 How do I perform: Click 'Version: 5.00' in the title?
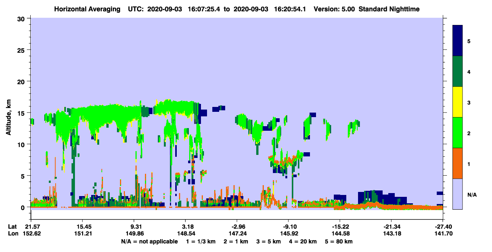coord(334,9)
